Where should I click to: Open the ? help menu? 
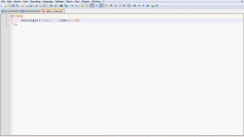(x=103, y=2)
